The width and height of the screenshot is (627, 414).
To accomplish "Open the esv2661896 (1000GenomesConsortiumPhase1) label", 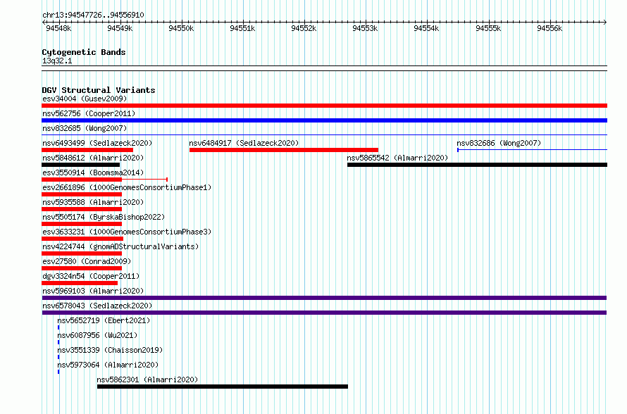I will (127, 187).
